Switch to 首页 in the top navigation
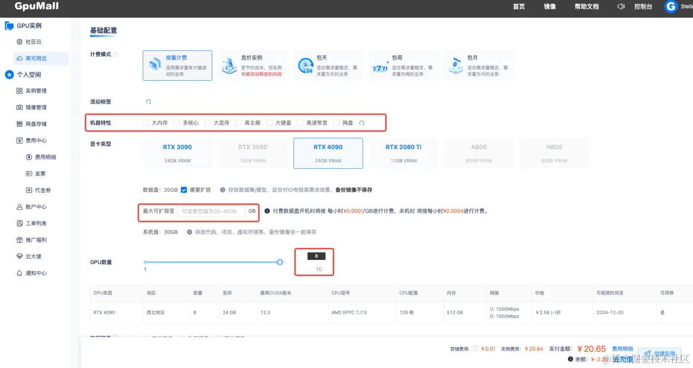Image resolution: width=693 pixels, height=368 pixels. coord(518,7)
